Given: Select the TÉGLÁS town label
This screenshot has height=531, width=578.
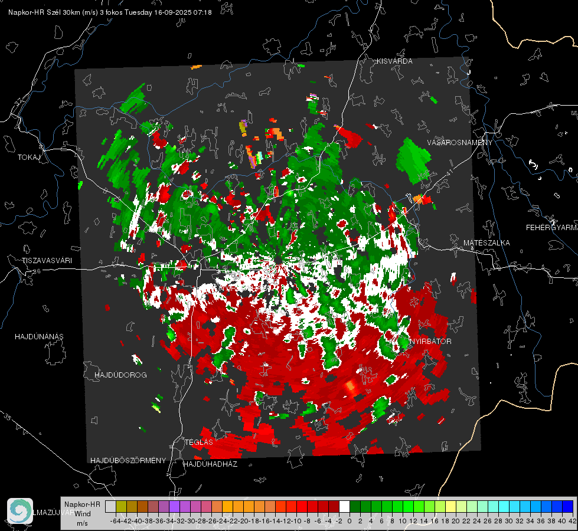Looking at the screenshot, I should pyautogui.click(x=199, y=442).
